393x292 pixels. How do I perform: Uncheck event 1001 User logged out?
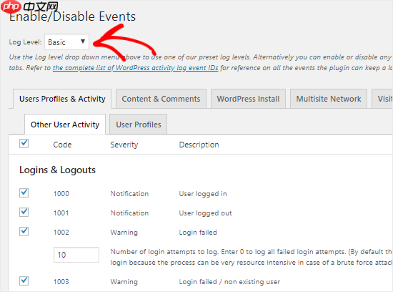tap(24, 212)
